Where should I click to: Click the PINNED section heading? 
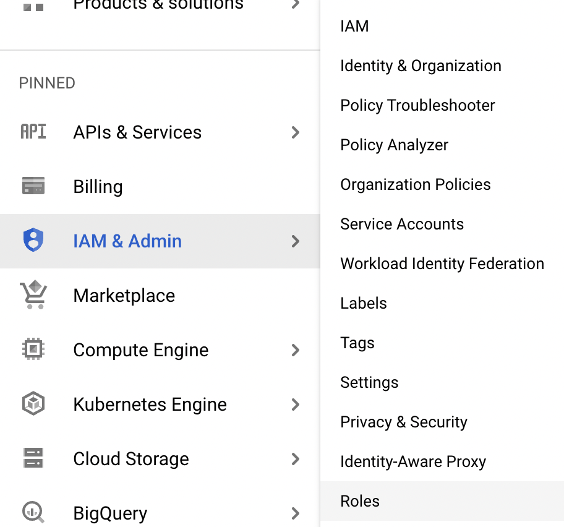(47, 83)
